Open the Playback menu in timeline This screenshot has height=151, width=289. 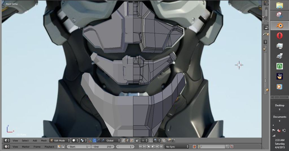click(x=49, y=147)
